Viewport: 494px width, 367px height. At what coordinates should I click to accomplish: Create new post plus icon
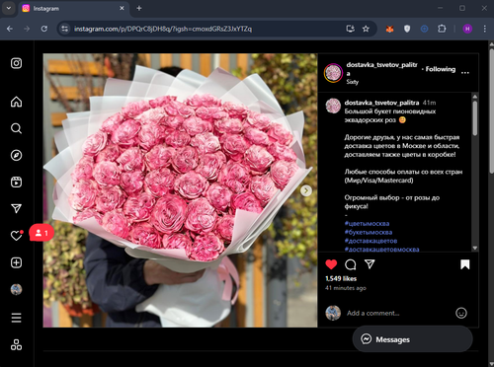click(x=16, y=262)
